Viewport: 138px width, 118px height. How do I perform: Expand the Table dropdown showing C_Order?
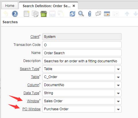coord(118,77)
